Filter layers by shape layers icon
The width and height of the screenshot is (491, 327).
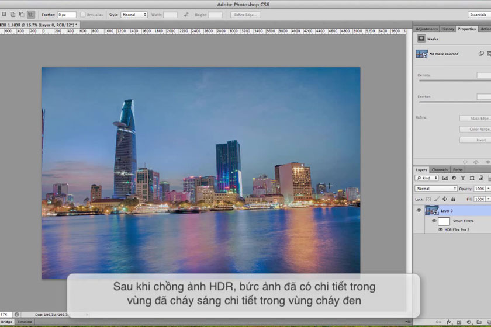pos(472,178)
